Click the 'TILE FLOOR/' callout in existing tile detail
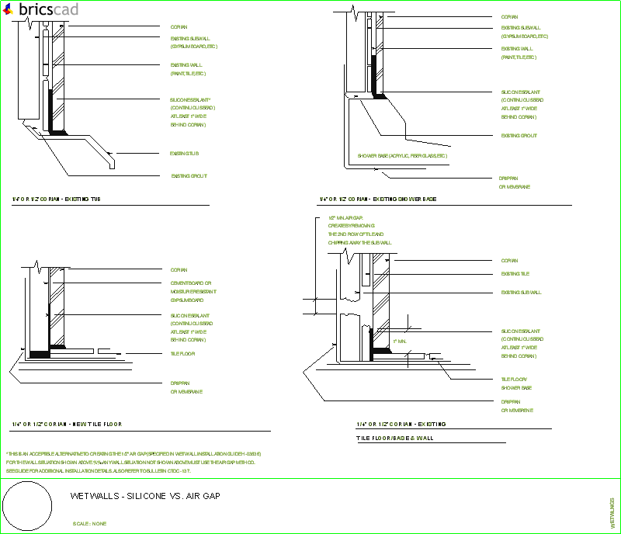Viewport: 621px width, 534px height. pos(514,380)
